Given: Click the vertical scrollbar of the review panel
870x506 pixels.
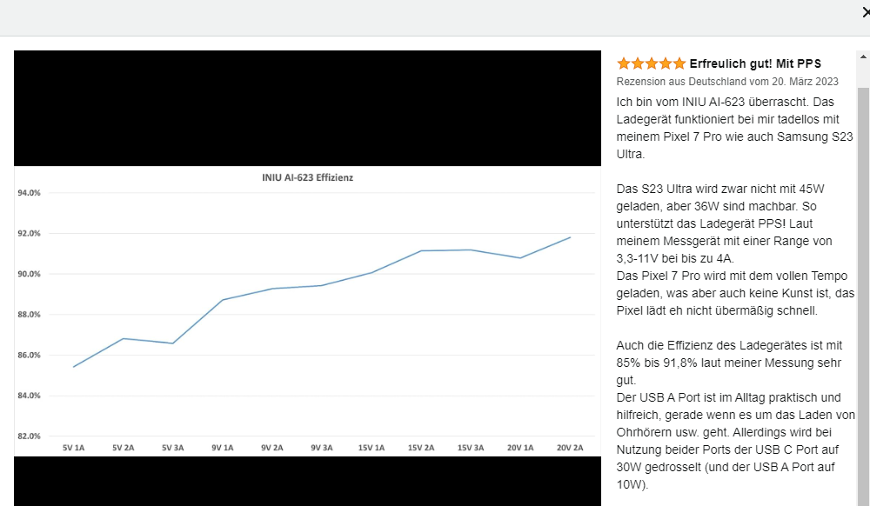Looking at the screenshot, I should click(863, 261).
